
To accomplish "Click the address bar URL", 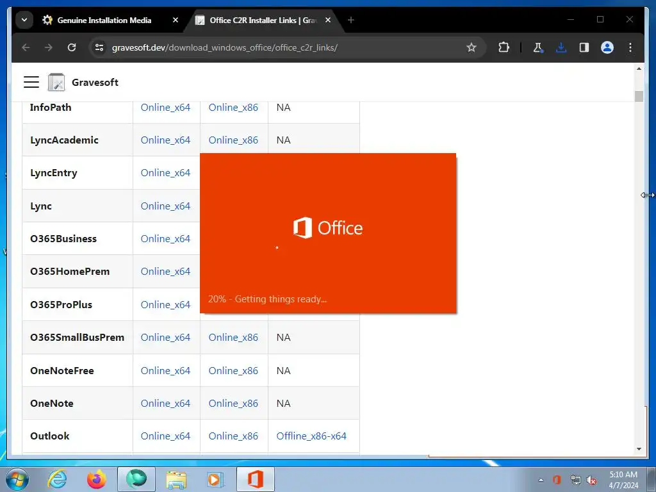I will coord(225,47).
